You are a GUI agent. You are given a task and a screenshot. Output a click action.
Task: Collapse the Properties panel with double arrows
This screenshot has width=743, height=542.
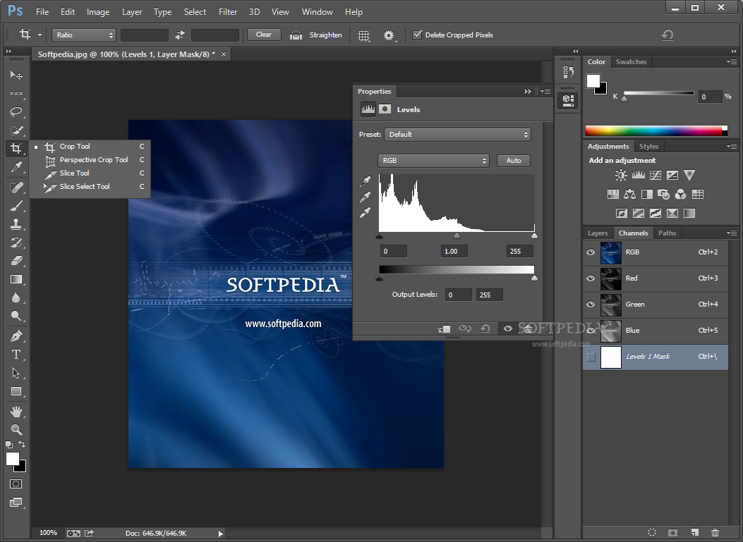(528, 92)
